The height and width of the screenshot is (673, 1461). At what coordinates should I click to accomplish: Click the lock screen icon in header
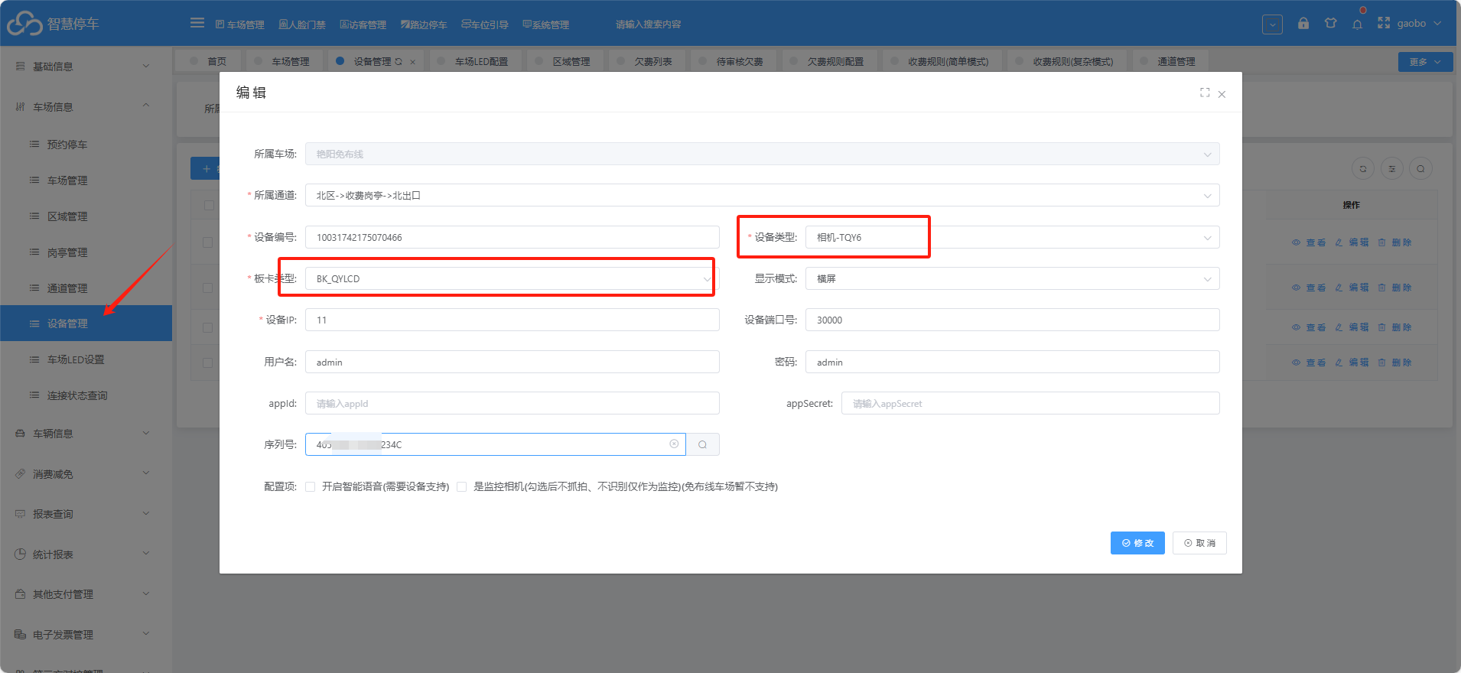[1303, 24]
